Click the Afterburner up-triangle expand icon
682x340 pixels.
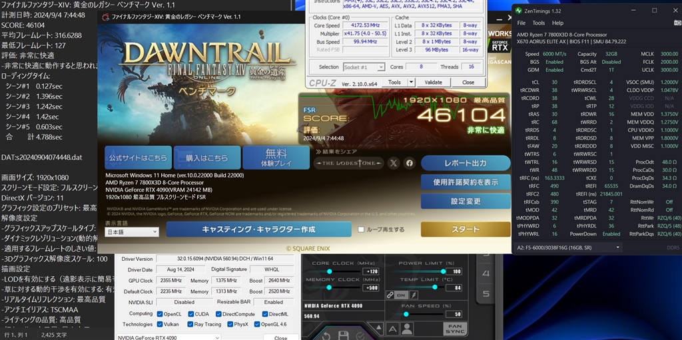[x=378, y=328]
